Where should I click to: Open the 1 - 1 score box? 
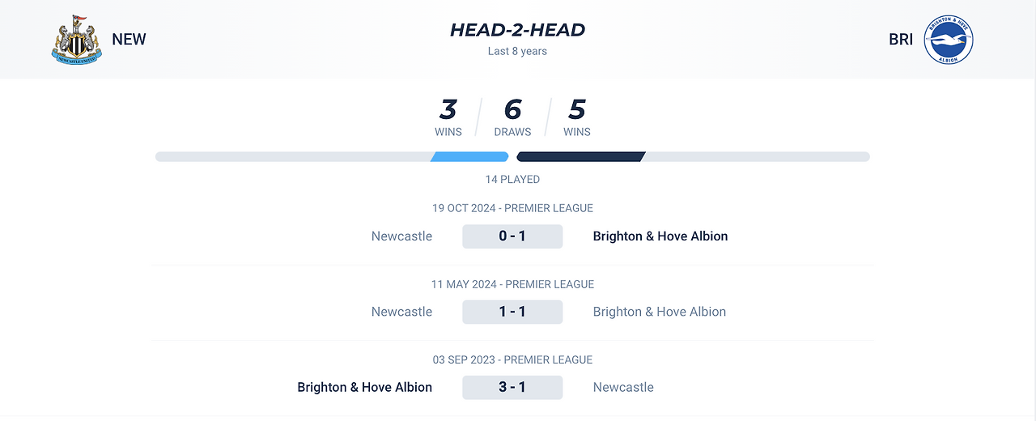point(512,312)
